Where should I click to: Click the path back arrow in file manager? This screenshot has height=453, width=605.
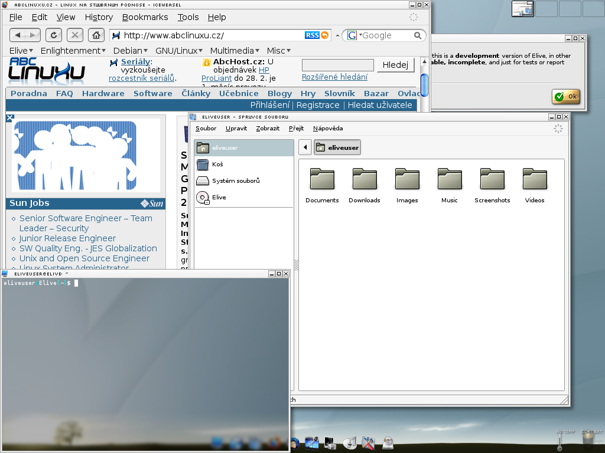[305, 147]
